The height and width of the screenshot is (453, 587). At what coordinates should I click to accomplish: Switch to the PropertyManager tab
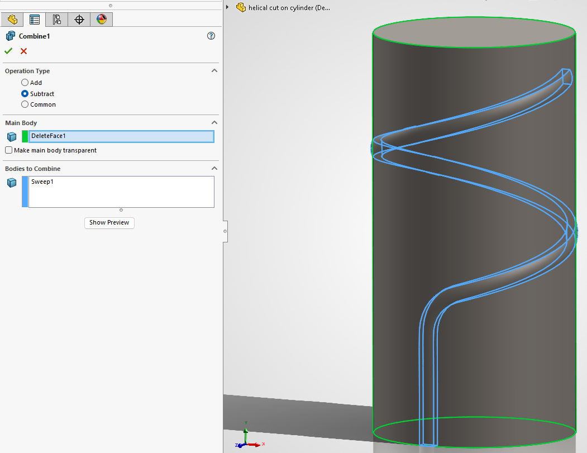(x=35, y=20)
